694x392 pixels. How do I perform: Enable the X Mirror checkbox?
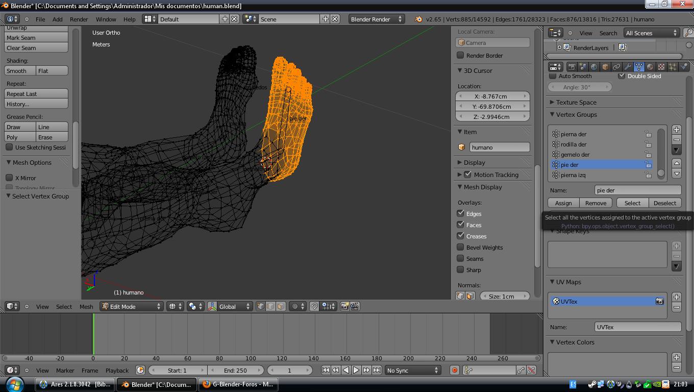click(x=9, y=178)
